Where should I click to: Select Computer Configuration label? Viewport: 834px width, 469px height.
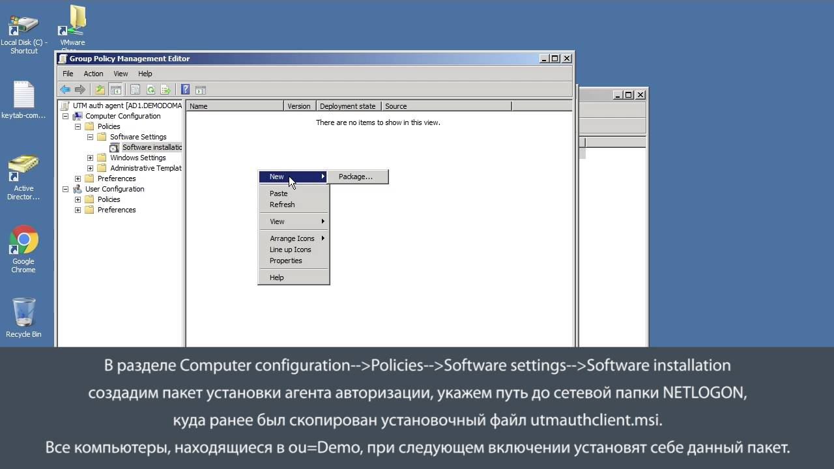click(122, 116)
